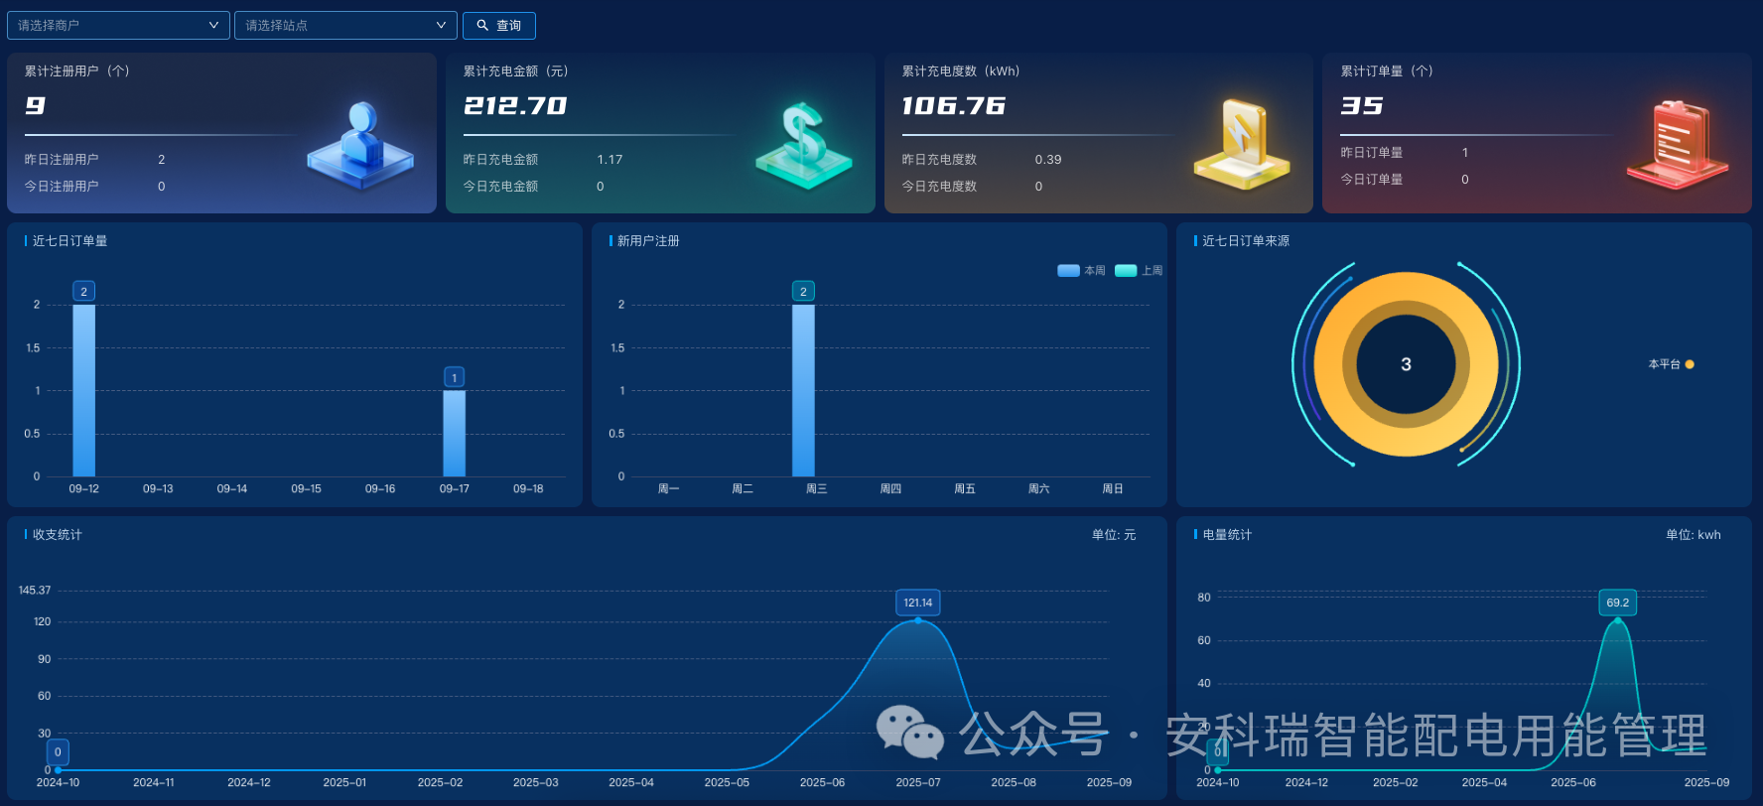Click the 09-17 bar in seven-day orders
Image resolution: width=1763 pixels, height=806 pixels.
tap(455, 433)
